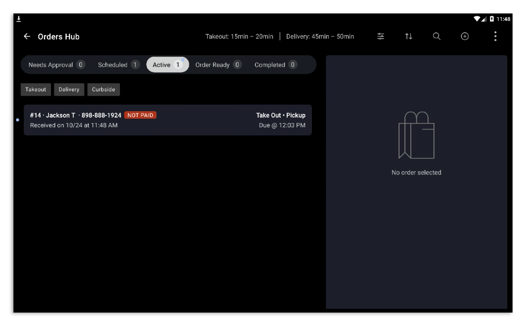Screen dimensions: 526x326
Task: Open the filter options icon
Action: (381, 37)
